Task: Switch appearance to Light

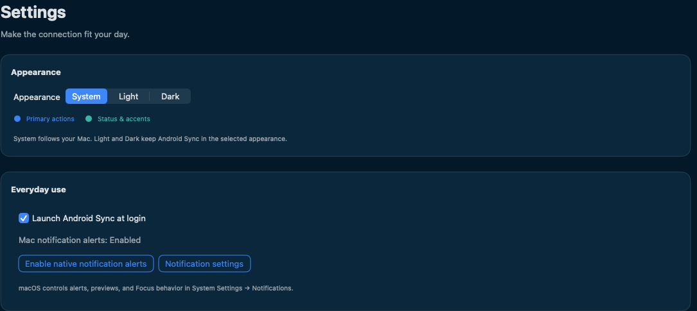Action: (128, 96)
